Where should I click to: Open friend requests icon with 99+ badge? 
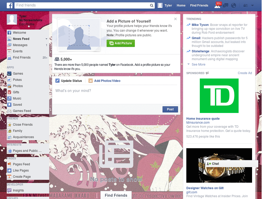(217, 5)
